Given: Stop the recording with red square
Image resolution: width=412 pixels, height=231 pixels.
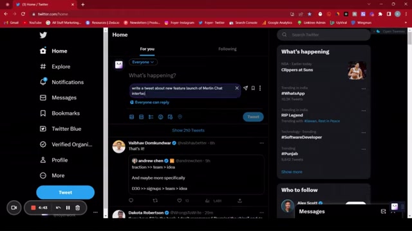Looking at the screenshot, I should point(33,208).
